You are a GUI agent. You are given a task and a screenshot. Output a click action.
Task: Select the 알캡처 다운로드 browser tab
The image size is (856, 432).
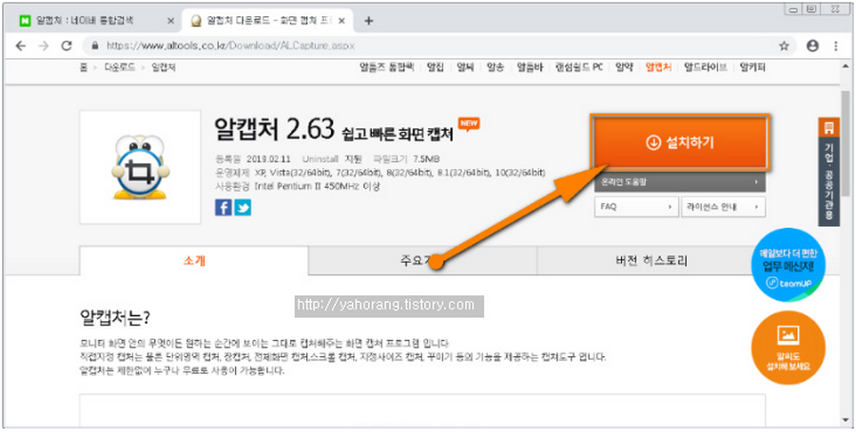tap(267, 21)
